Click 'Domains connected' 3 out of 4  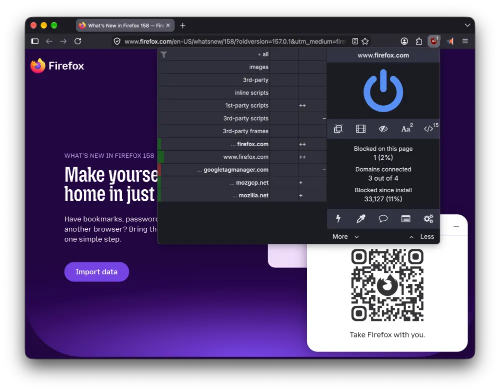tap(383, 174)
